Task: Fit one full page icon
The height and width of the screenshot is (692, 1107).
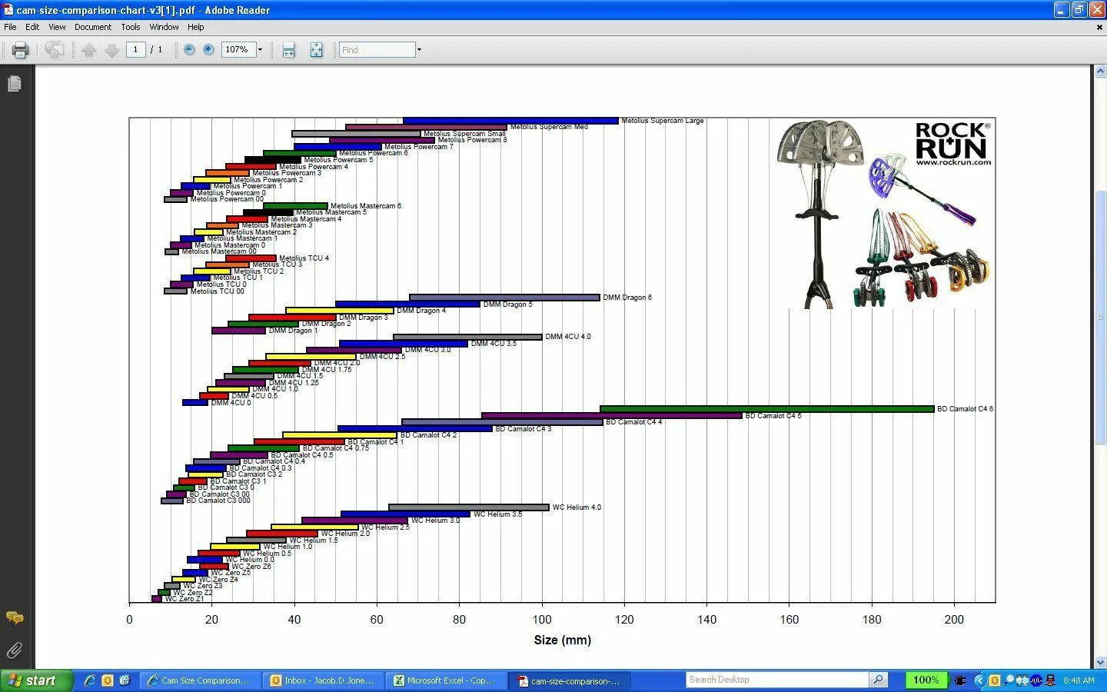Action: tap(316, 50)
